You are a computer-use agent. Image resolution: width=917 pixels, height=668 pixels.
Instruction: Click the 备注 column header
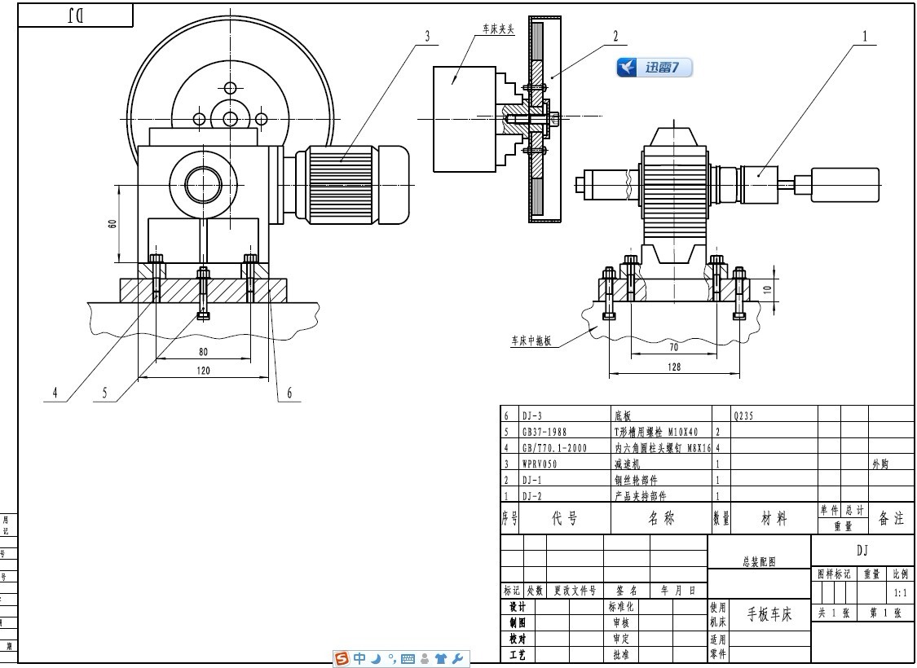point(891,518)
